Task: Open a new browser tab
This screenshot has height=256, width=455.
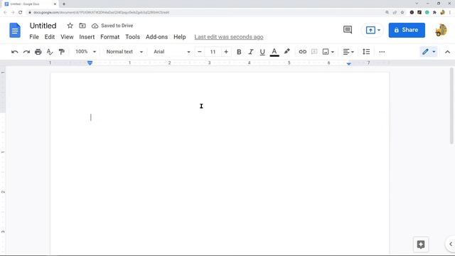Action: 64,4
